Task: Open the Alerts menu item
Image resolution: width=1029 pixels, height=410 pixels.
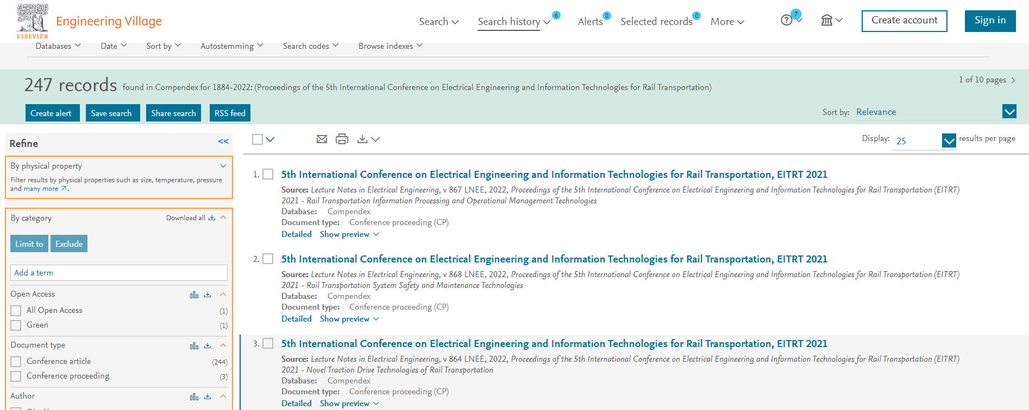Action: pyautogui.click(x=591, y=22)
